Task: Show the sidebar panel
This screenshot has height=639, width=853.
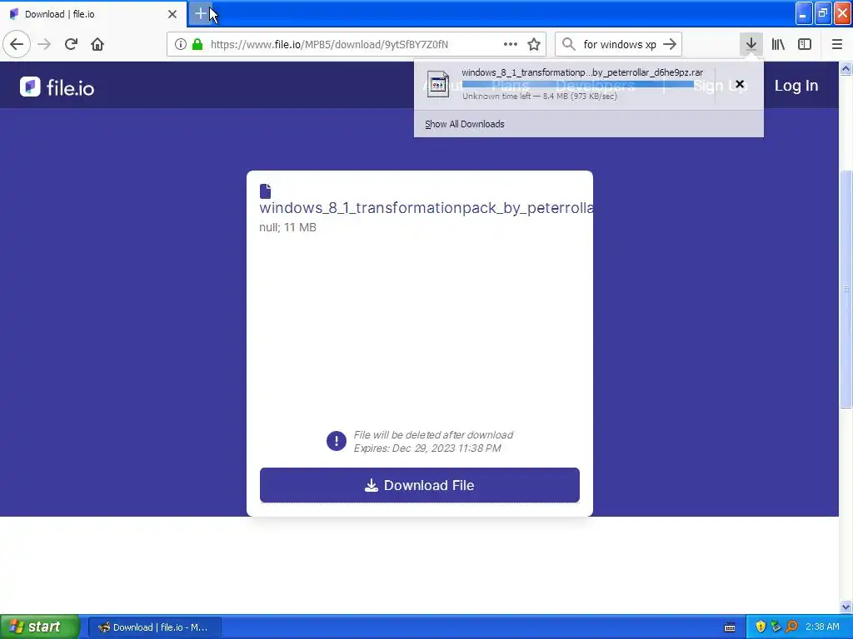Action: (805, 44)
